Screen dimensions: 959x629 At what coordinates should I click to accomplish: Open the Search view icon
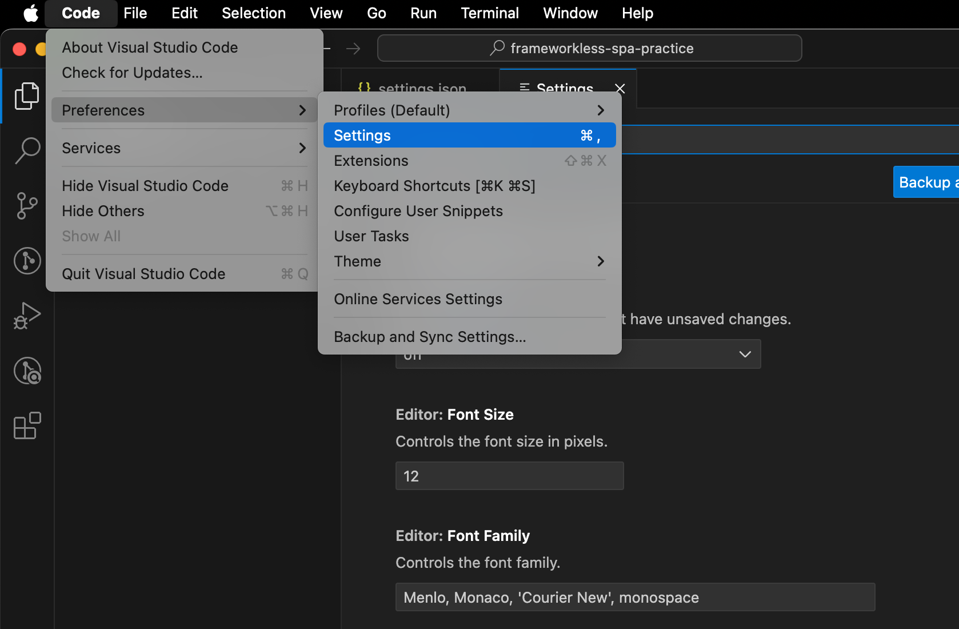coord(27,151)
